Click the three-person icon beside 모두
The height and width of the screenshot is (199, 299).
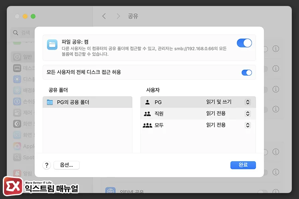click(147, 125)
